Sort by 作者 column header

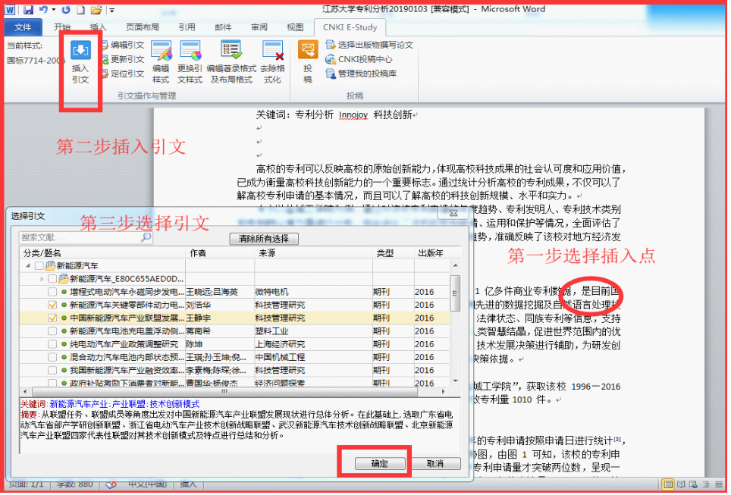coord(220,253)
